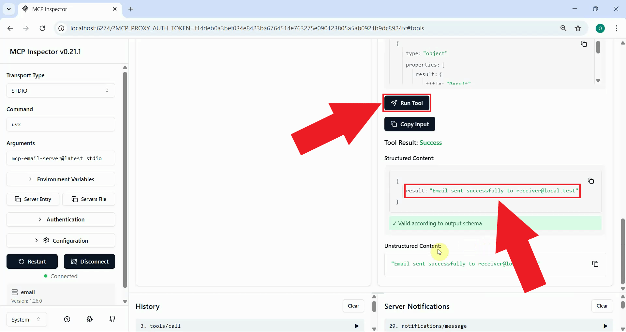Copy the output schema JSON
626x332 pixels.
pos(584,44)
